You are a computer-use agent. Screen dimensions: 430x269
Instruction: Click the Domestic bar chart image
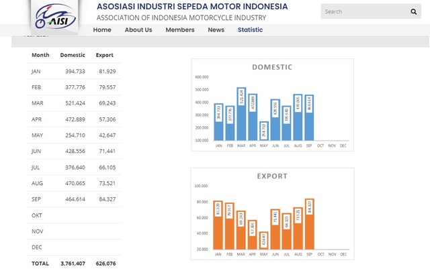272,105
